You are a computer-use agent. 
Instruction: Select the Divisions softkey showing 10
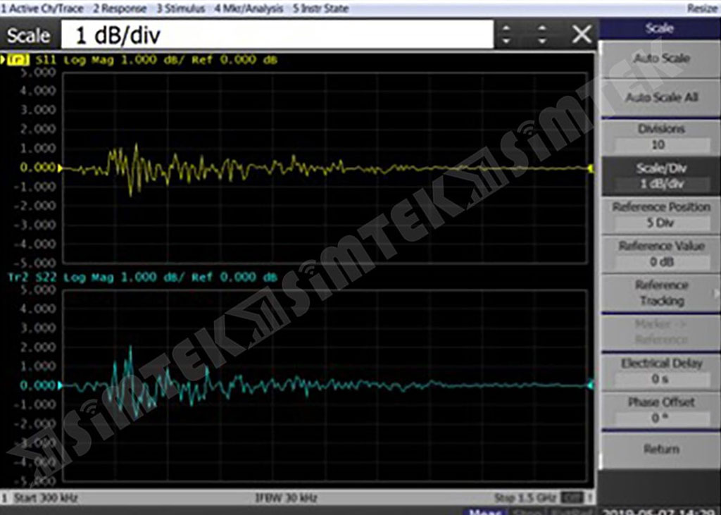661,137
